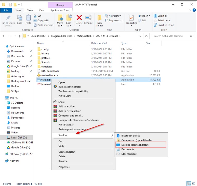Click the Help question mark icon
This screenshot has height=186, width=197.
click(x=194, y=10)
